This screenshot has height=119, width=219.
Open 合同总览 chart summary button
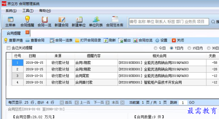click(x=143, y=40)
